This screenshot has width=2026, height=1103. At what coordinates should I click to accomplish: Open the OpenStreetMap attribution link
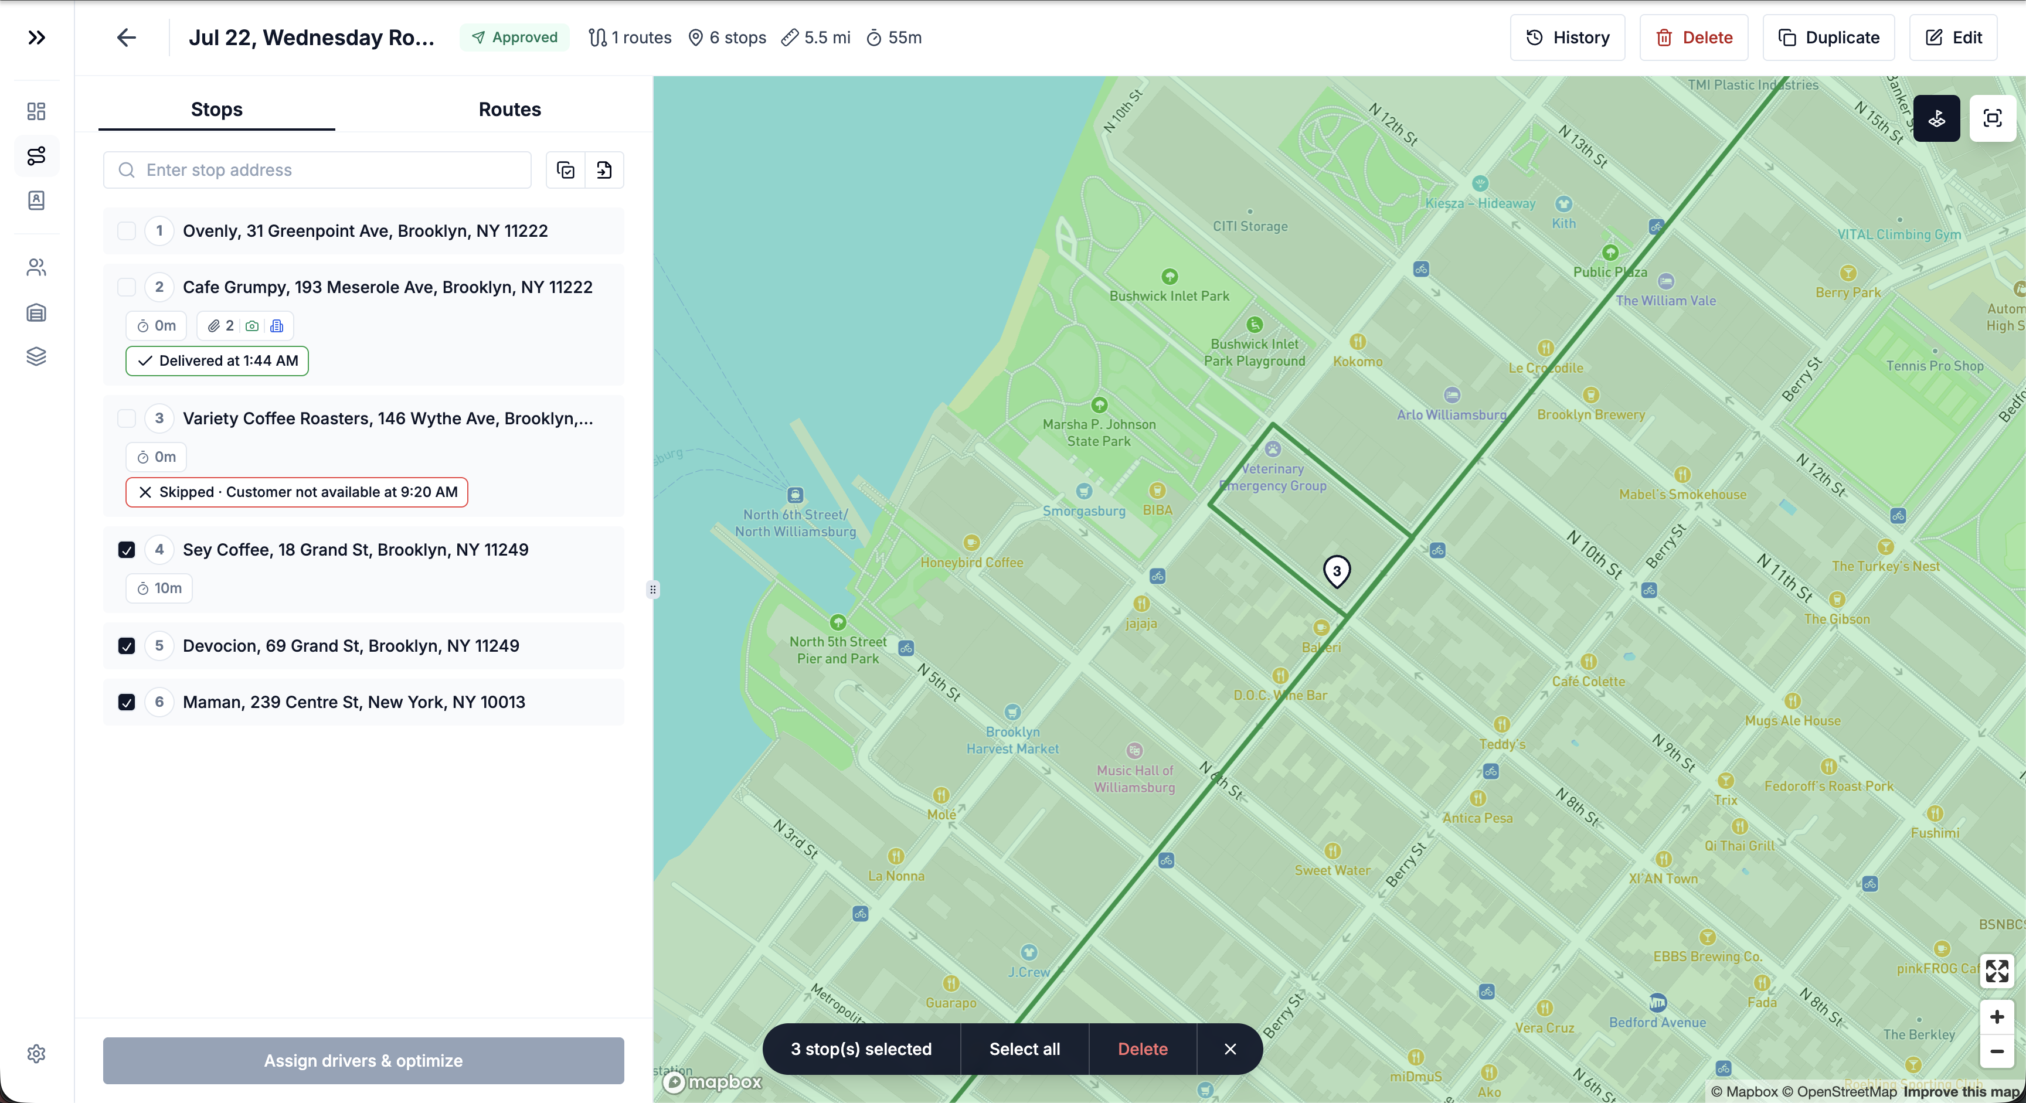(x=1839, y=1091)
